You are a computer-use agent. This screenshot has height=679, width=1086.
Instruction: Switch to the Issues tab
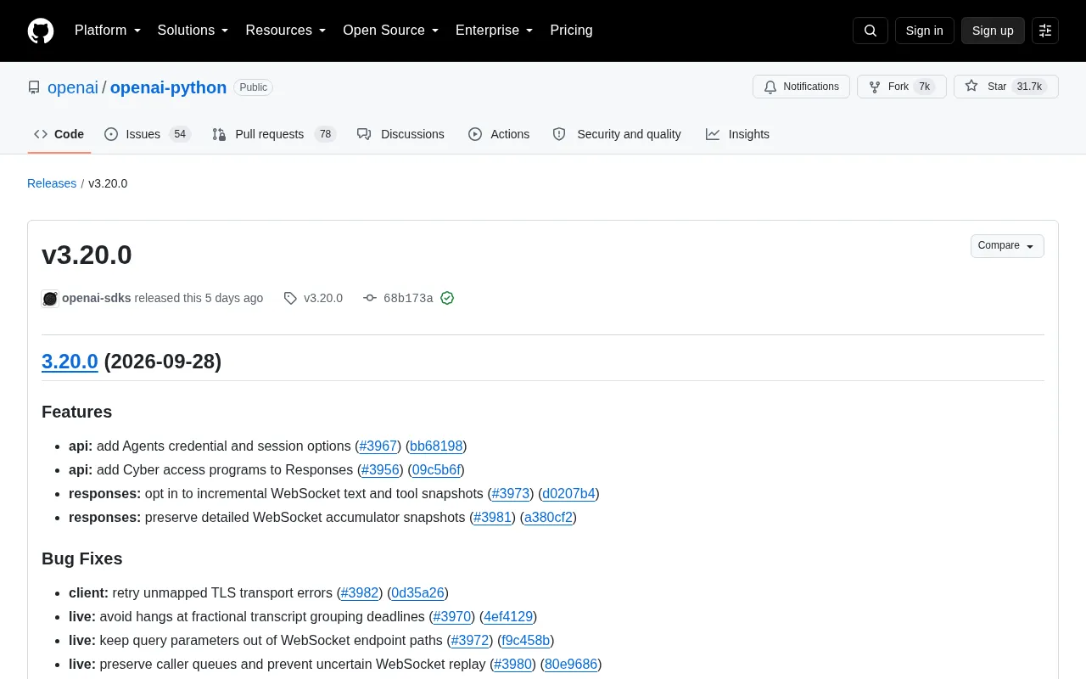click(x=148, y=134)
